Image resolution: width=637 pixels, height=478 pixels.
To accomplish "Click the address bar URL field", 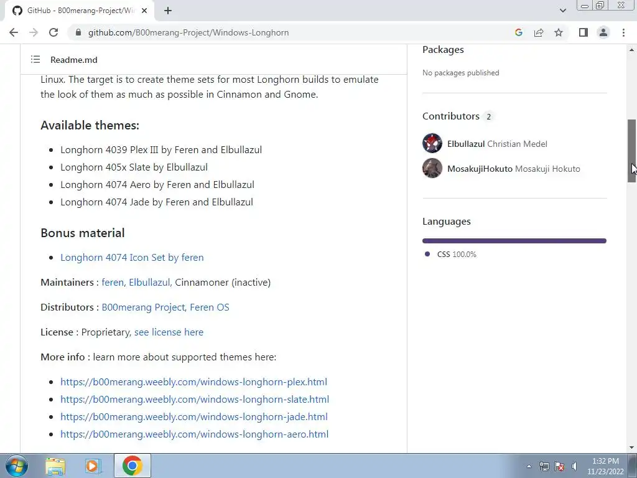I will click(x=188, y=32).
